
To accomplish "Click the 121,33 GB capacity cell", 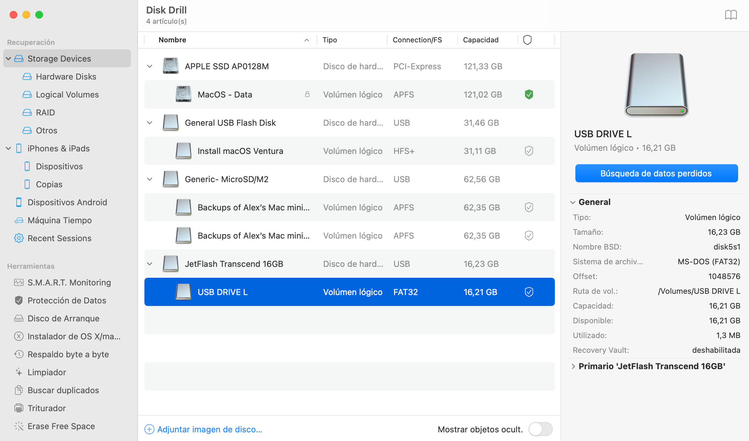I will tap(483, 66).
